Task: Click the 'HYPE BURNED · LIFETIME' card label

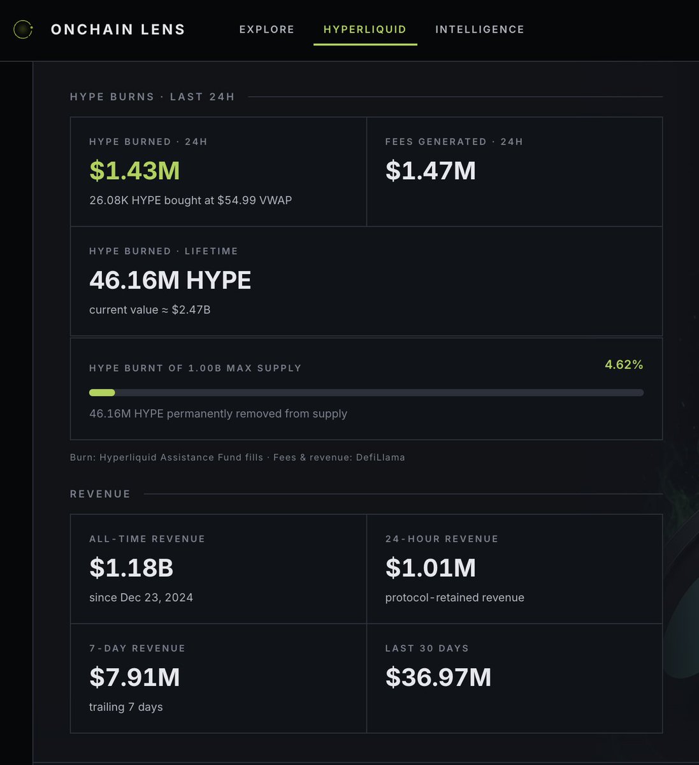Action: coord(164,251)
